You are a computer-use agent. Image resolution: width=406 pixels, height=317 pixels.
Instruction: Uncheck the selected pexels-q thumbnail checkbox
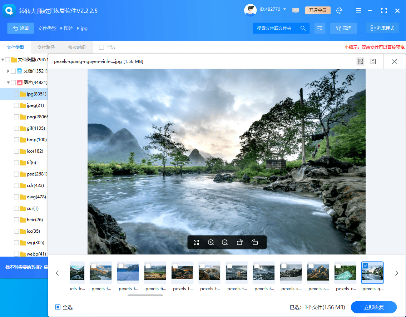pyautogui.click(x=365, y=266)
